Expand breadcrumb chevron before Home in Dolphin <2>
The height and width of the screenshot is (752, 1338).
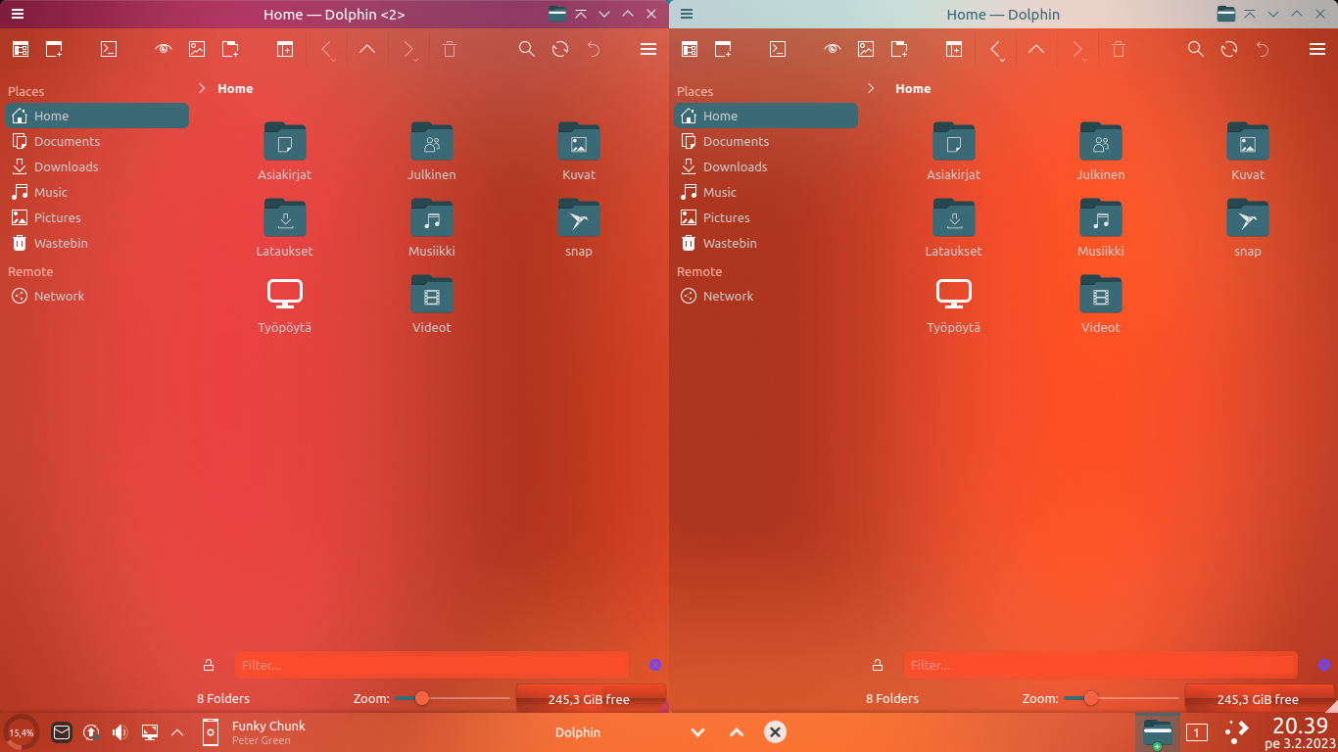(202, 88)
